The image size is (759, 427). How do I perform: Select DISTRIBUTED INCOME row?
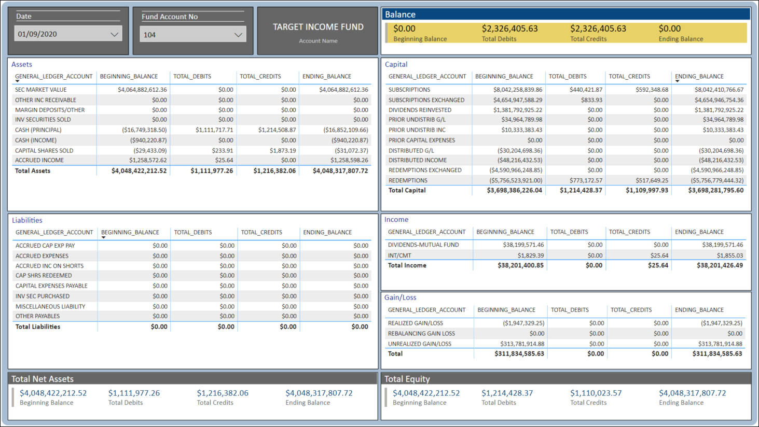[x=566, y=160]
